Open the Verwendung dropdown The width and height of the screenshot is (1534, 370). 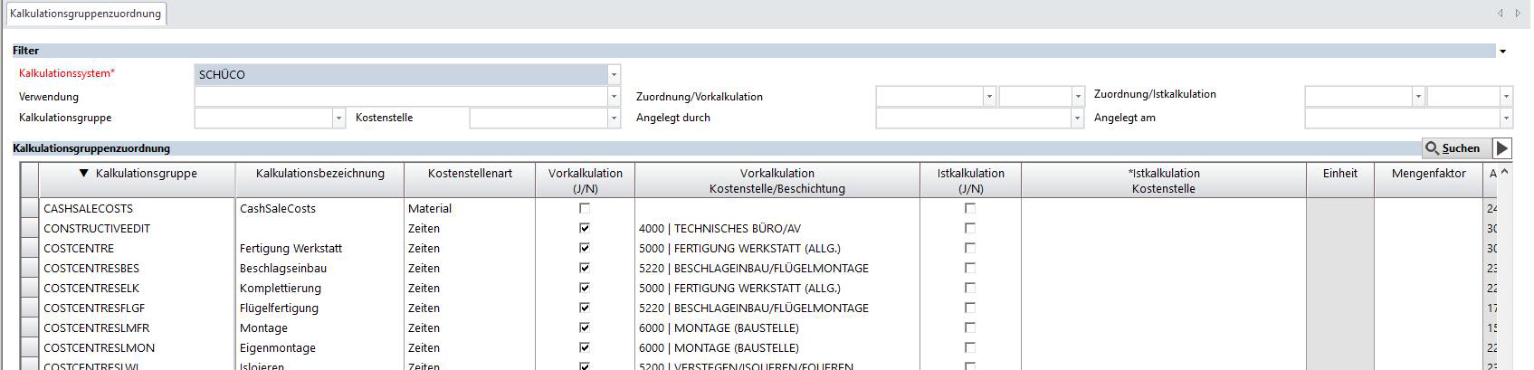coord(614,97)
